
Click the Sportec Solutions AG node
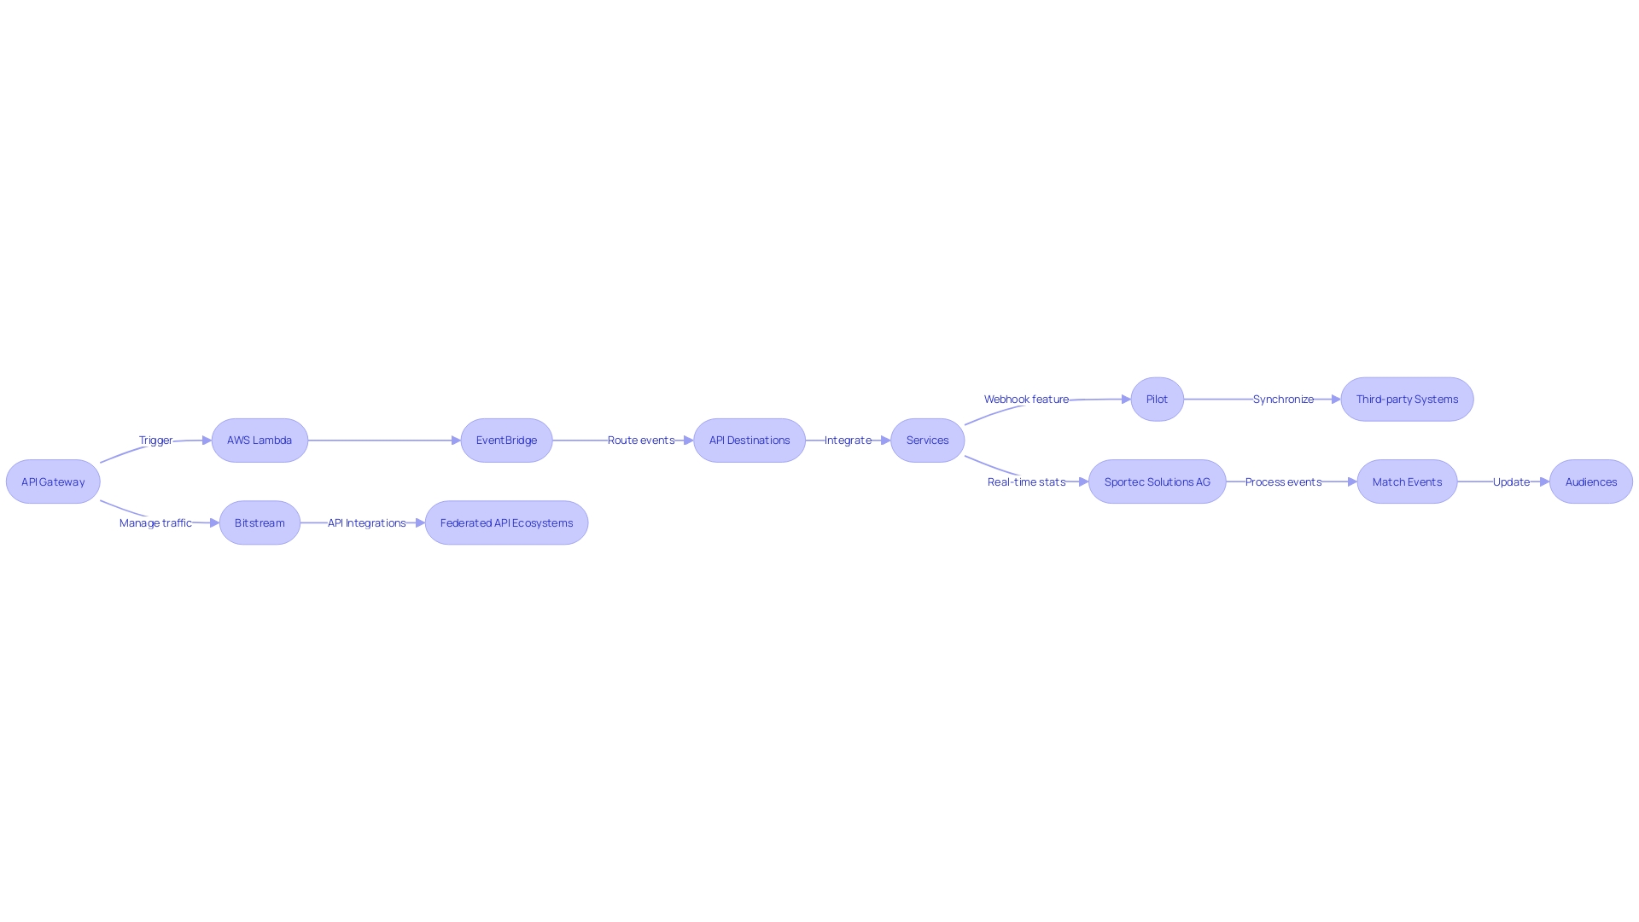(x=1158, y=481)
